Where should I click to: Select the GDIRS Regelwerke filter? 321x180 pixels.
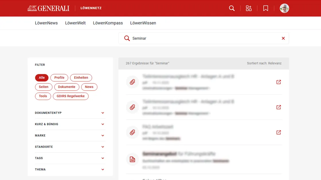click(x=71, y=96)
